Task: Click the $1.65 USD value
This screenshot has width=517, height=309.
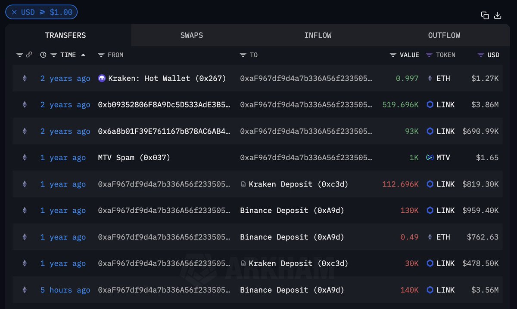Action: click(487, 158)
